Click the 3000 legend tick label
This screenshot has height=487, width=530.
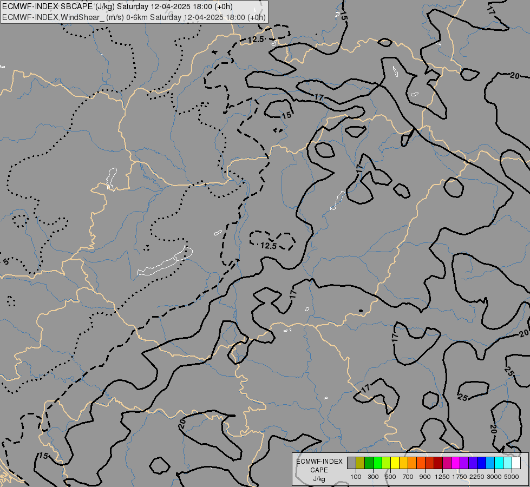494,477
